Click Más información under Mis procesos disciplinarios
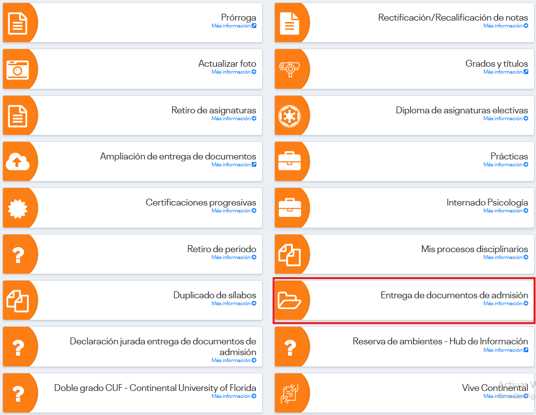 point(505,257)
